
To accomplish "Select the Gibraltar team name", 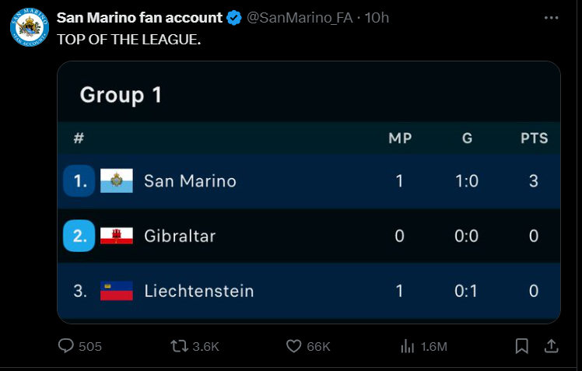I will pyautogui.click(x=180, y=236).
